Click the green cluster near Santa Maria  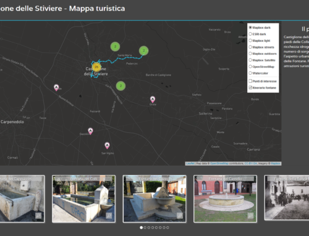click(x=143, y=51)
